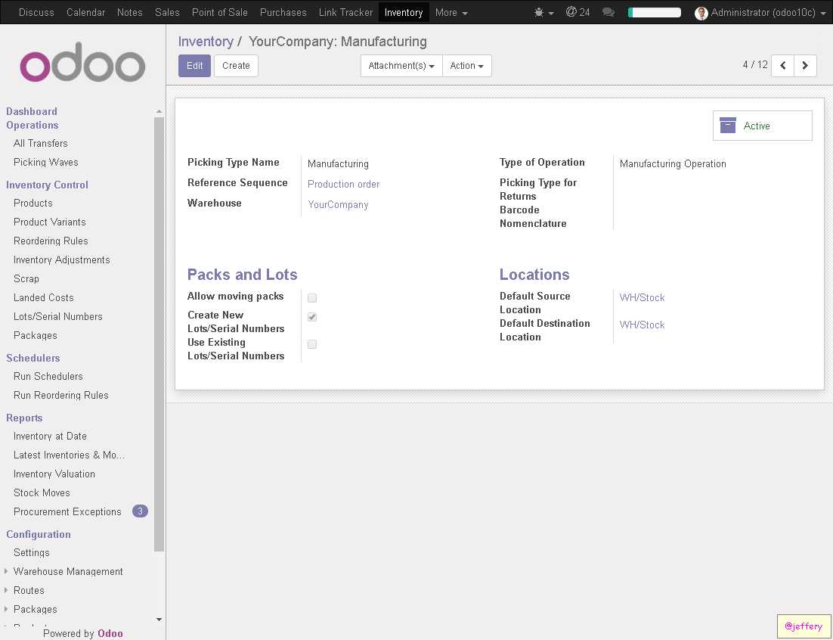Click the sidebar vertical scrollbar
This screenshot has height=640, width=833.
tap(159, 334)
